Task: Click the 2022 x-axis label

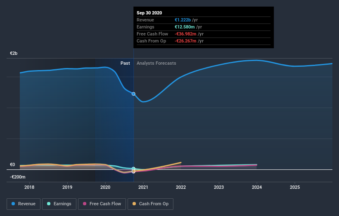Action: [x=181, y=187]
